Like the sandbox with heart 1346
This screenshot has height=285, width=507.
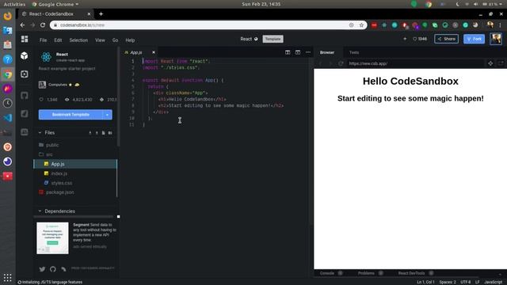pos(420,39)
